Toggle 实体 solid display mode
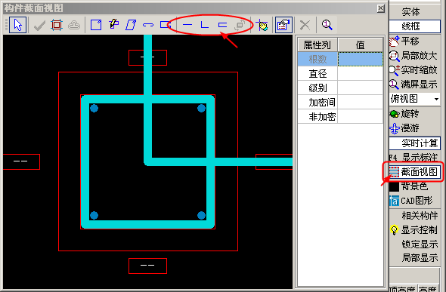Viewport: 446px width, 292px height. (410, 12)
